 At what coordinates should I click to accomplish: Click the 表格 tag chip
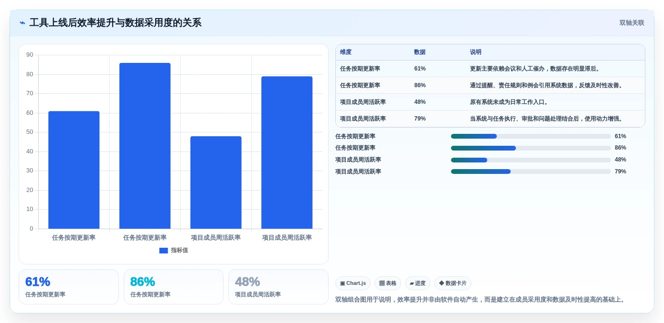click(x=388, y=283)
